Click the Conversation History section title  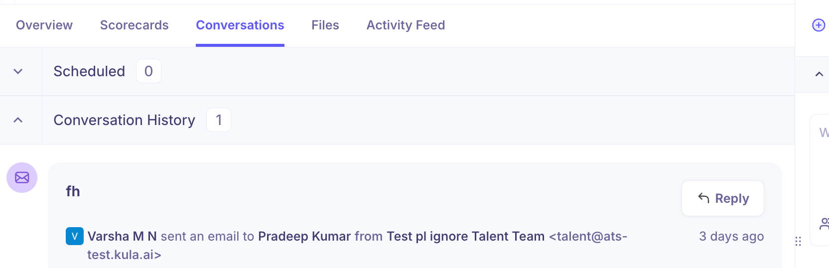125,120
